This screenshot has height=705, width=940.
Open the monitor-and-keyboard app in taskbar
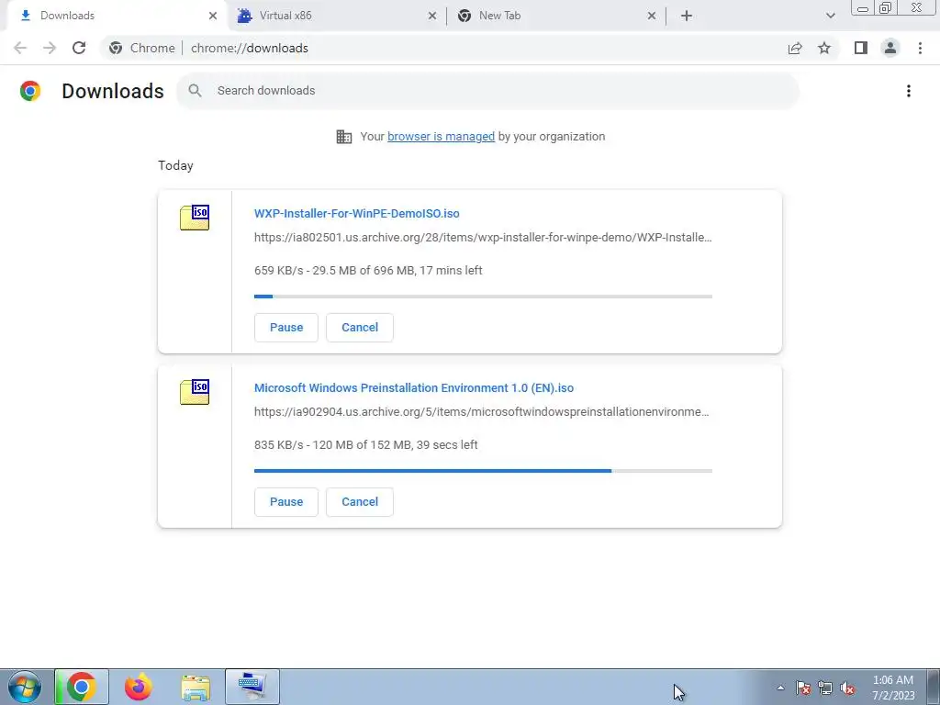(x=252, y=687)
